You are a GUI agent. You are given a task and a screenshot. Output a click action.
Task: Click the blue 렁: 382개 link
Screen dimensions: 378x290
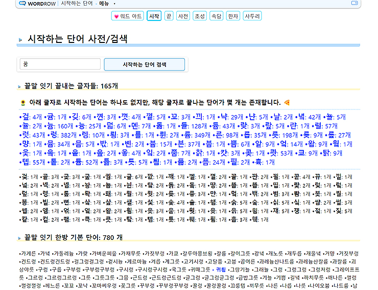pyautogui.click(x=63, y=135)
